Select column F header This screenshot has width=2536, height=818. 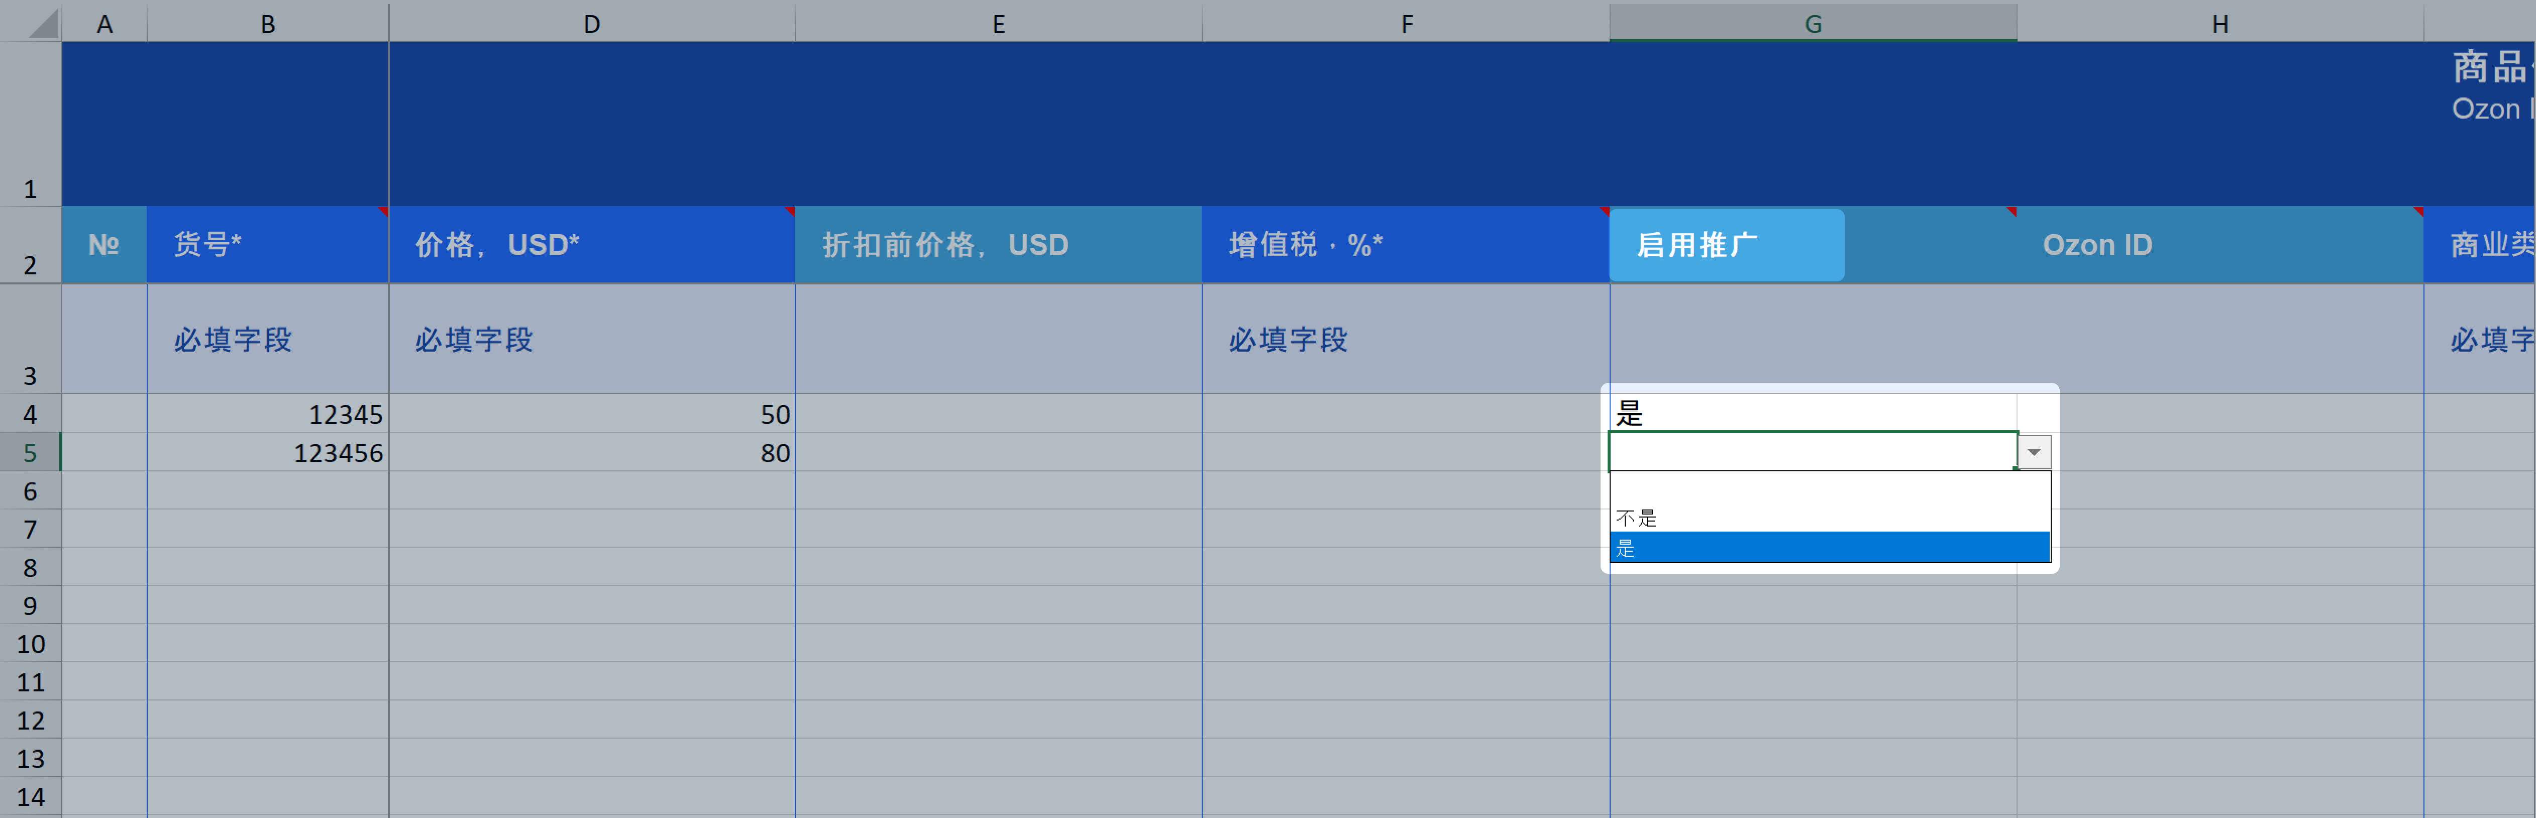pyautogui.click(x=1406, y=24)
